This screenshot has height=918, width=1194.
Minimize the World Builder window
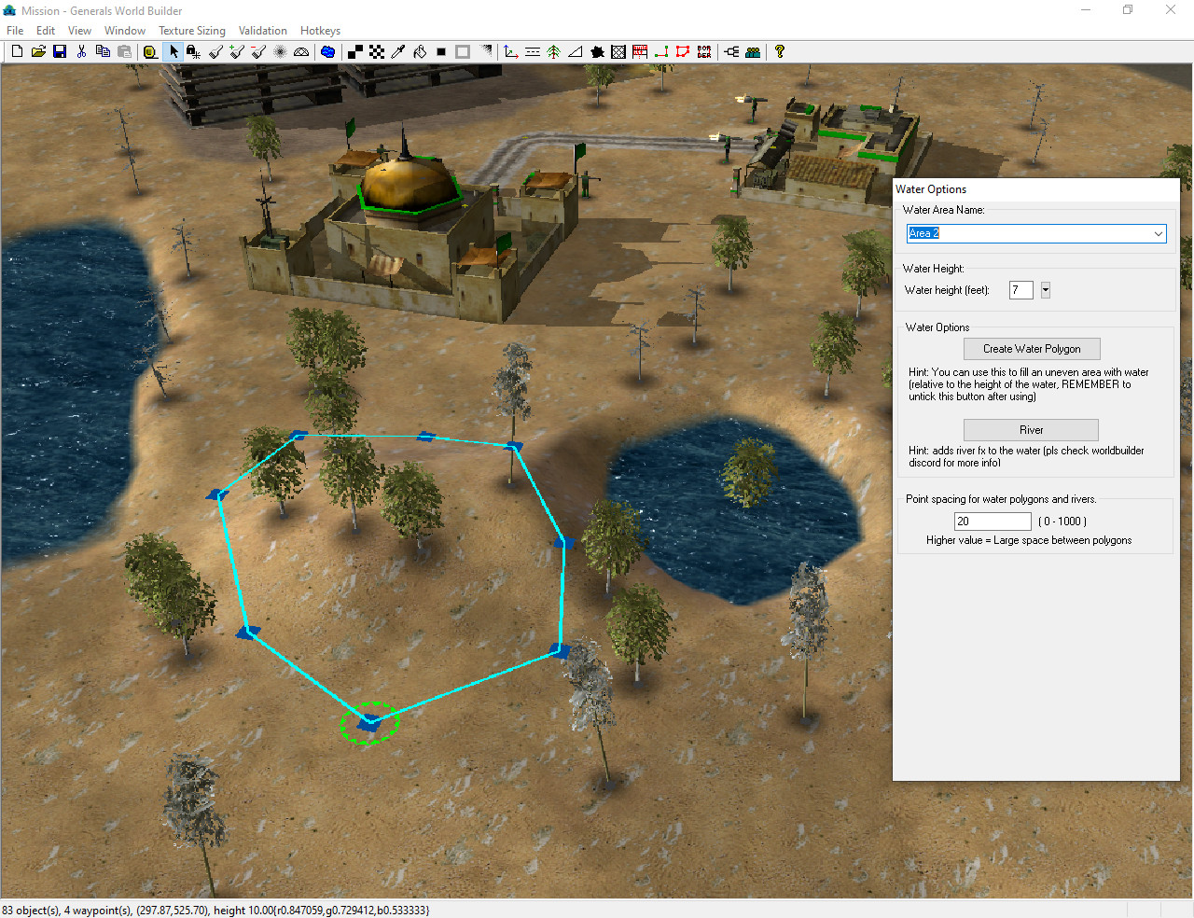click(1086, 10)
